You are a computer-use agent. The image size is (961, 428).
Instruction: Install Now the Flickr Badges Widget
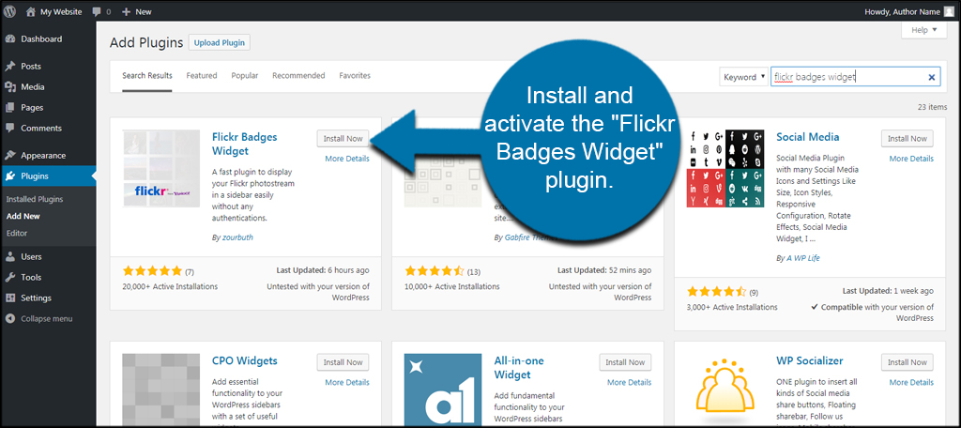pyautogui.click(x=343, y=139)
